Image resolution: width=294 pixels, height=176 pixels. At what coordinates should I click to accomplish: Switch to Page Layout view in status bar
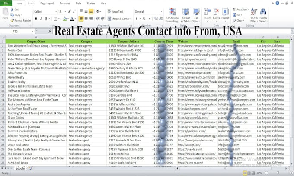(249, 173)
